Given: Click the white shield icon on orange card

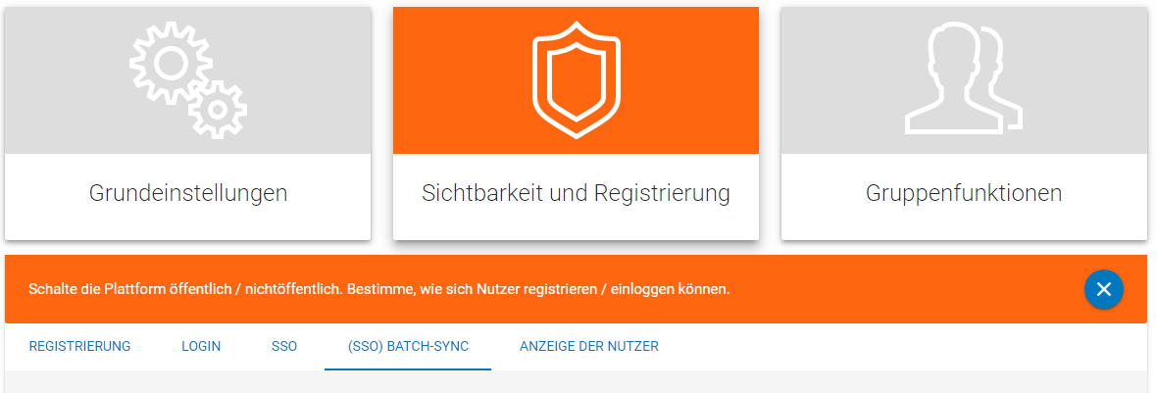Looking at the screenshot, I should 576,79.
